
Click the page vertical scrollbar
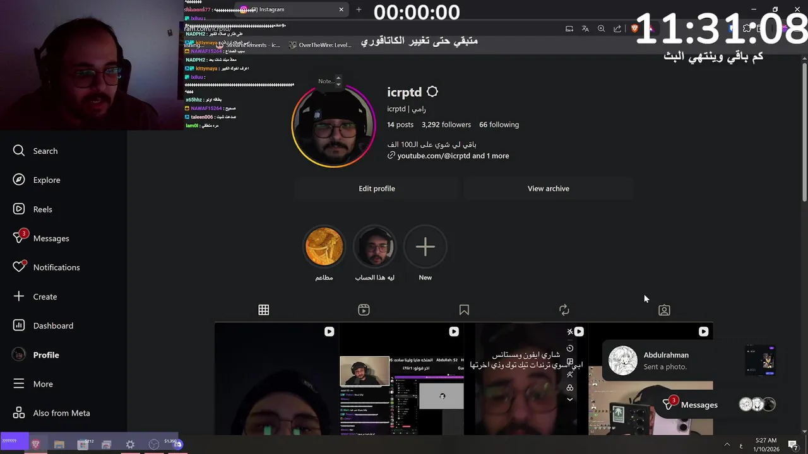(x=804, y=132)
